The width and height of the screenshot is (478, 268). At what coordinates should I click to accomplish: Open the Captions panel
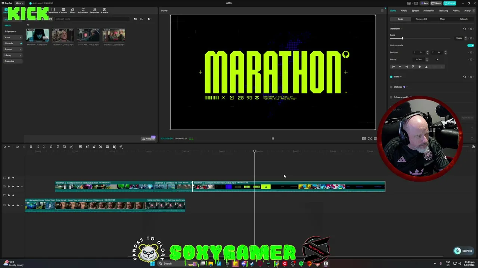pos(63,10)
